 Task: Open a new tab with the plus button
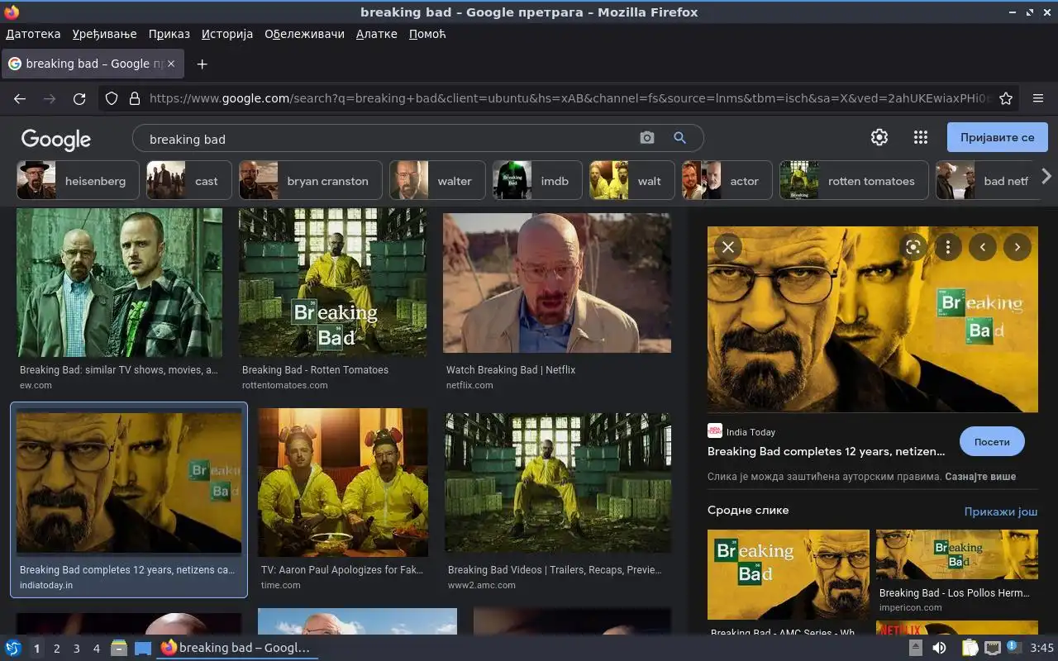click(x=202, y=64)
